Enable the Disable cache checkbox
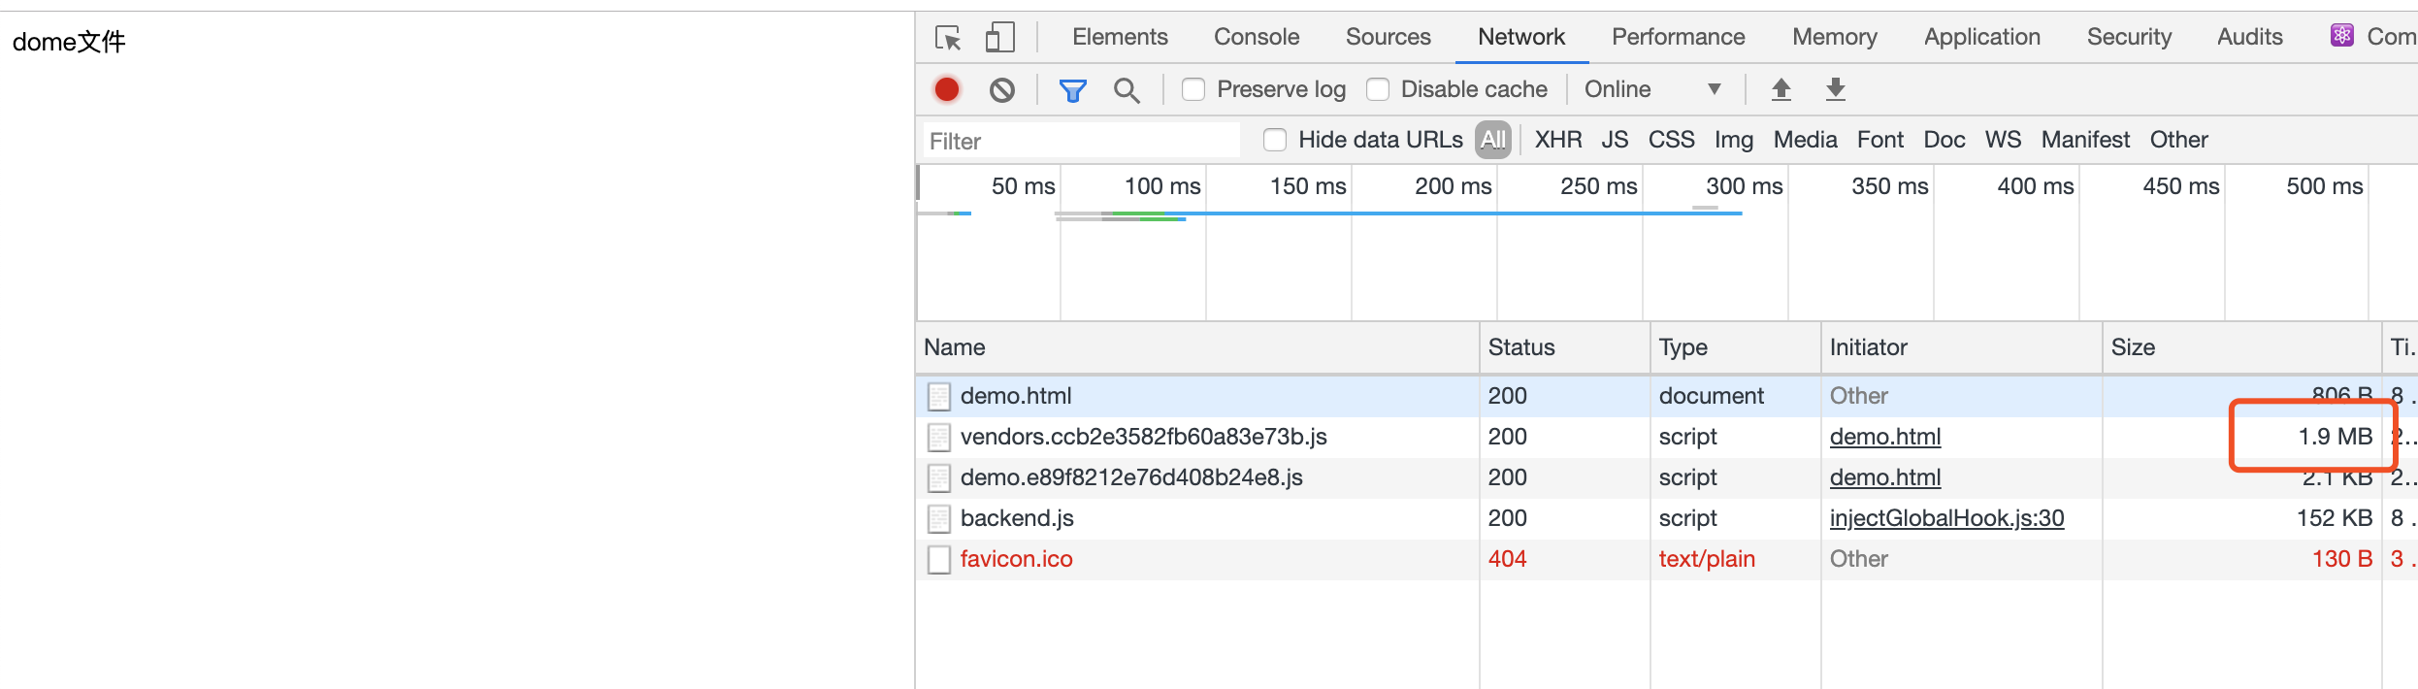Viewport: 2418px width, 689px height. click(x=1378, y=90)
